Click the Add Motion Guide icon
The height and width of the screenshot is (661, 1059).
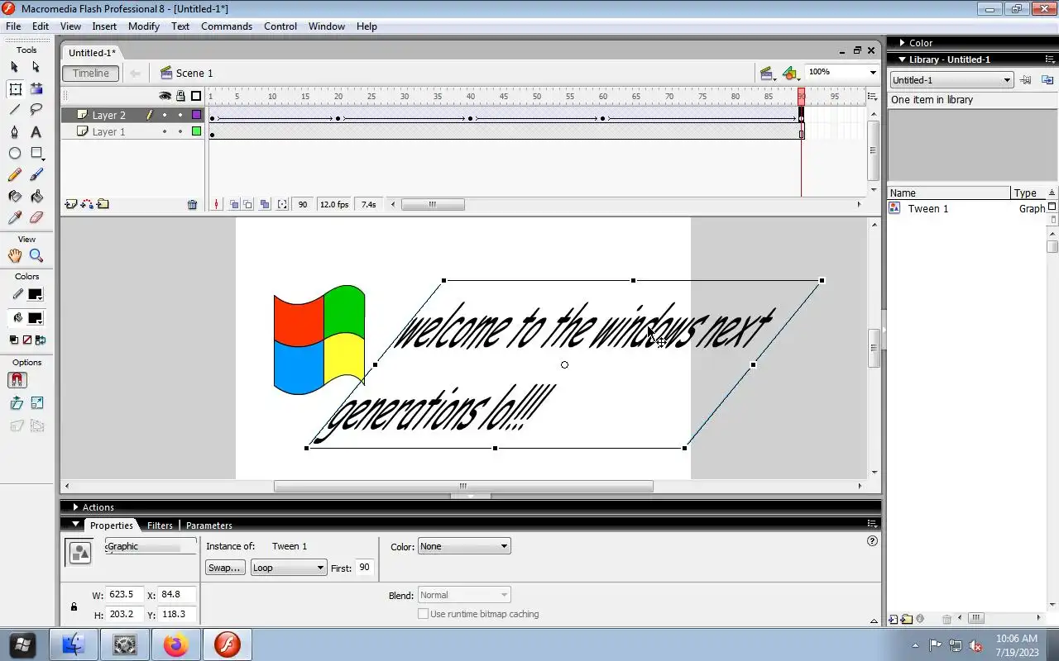[87, 204]
